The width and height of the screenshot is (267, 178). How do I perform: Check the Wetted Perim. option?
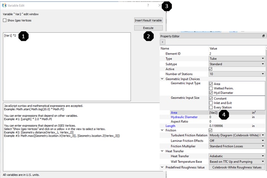click(211, 88)
